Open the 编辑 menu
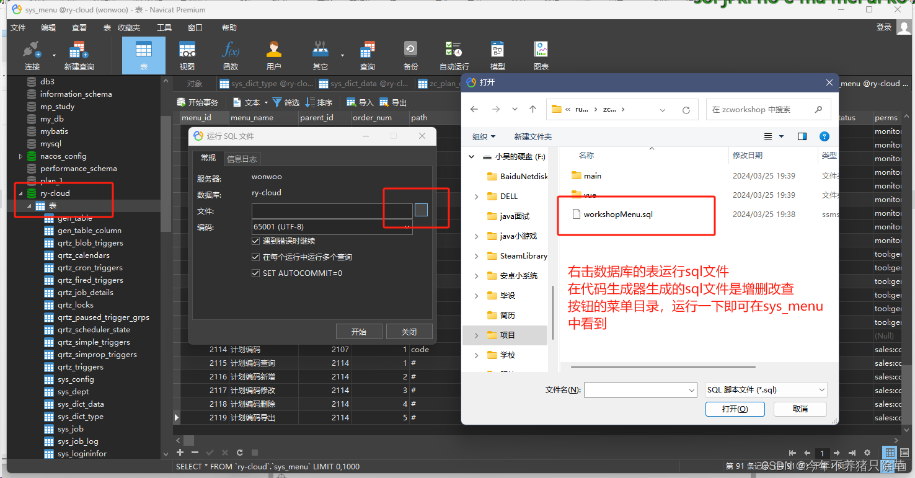 coord(48,28)
